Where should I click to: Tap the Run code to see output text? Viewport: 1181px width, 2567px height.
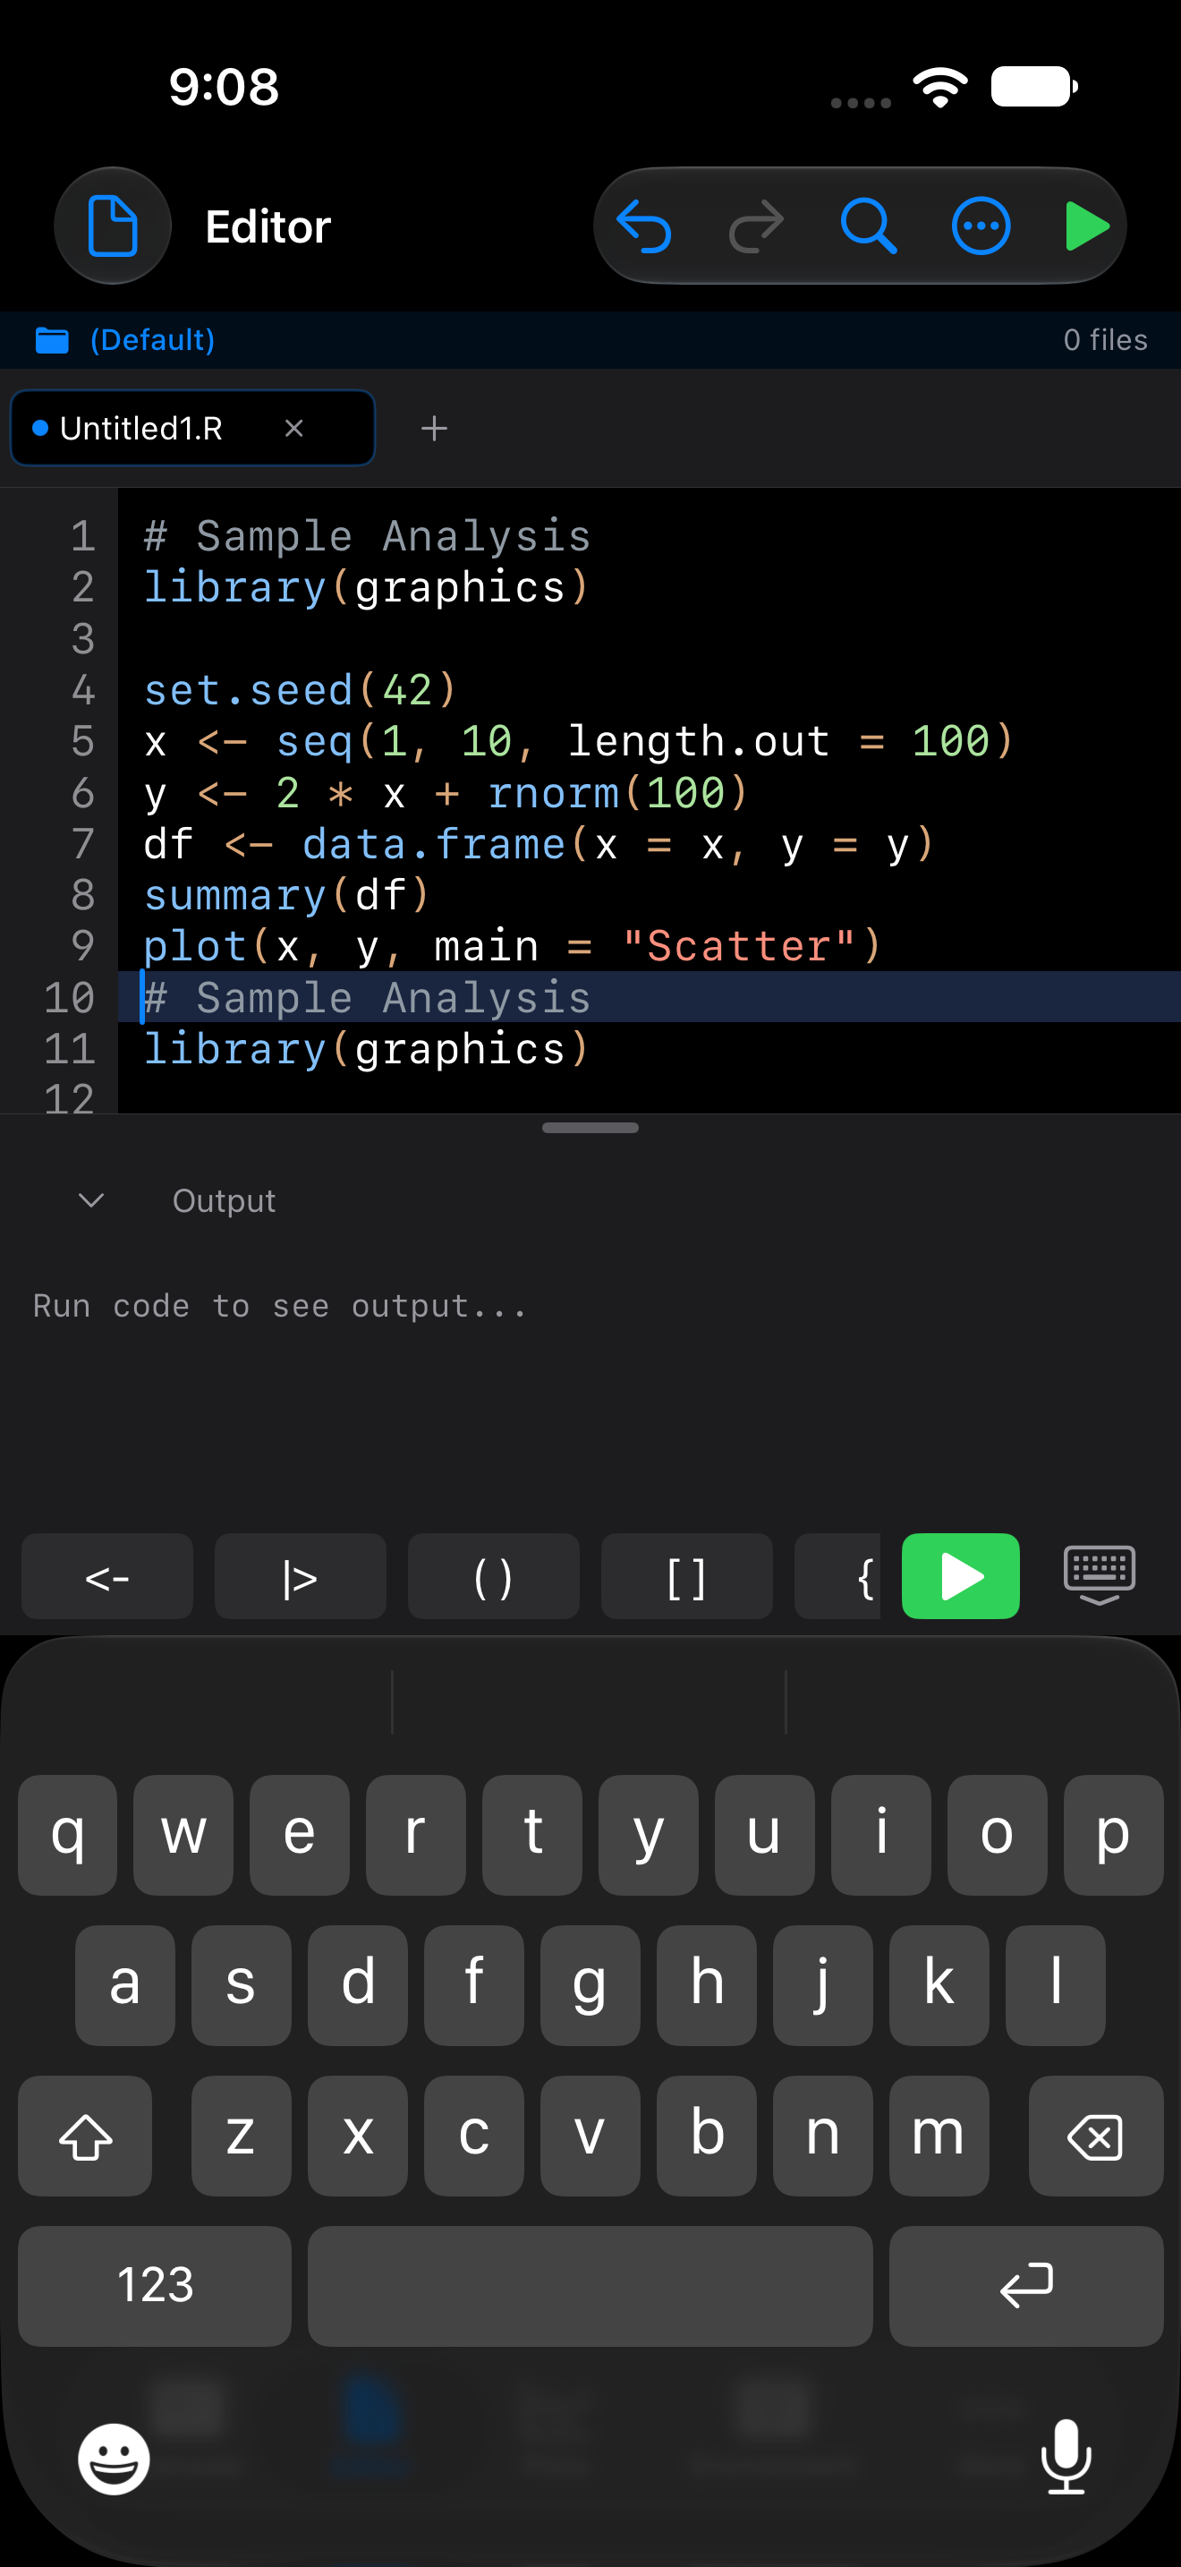(280, 1305)
